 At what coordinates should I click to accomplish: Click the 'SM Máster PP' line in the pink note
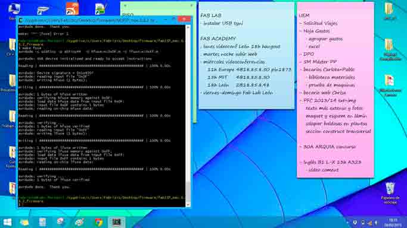[320, 62]
